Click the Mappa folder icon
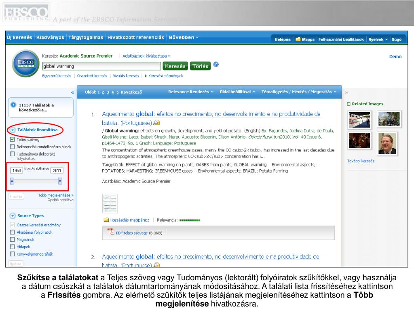 tap(298, 39)
